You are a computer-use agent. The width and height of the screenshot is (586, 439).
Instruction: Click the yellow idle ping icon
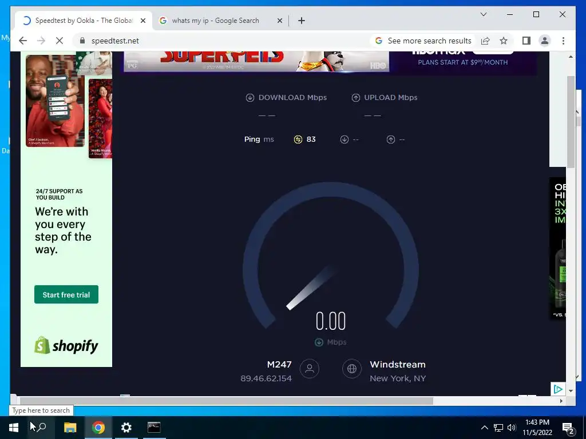[298, 139]
